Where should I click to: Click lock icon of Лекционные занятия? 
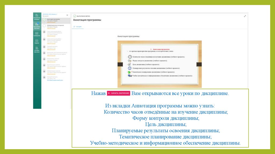pos(44,59)
